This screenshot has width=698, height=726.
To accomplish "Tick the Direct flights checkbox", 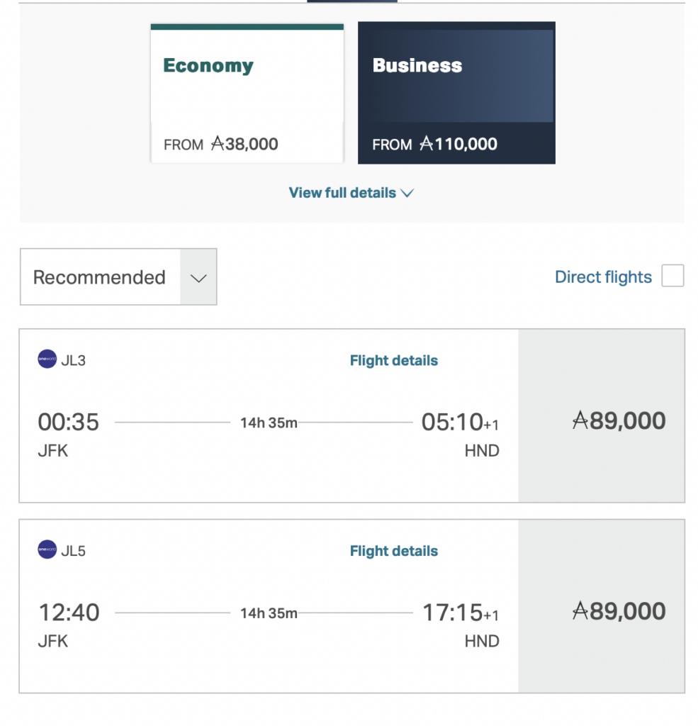I will (x=672, y=277).
